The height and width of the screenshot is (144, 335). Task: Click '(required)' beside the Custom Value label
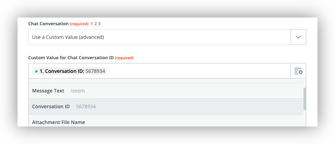coord(124,58)
